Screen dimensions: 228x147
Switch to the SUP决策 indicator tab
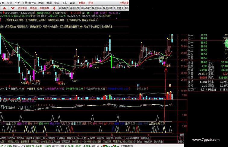coord(21,138)
